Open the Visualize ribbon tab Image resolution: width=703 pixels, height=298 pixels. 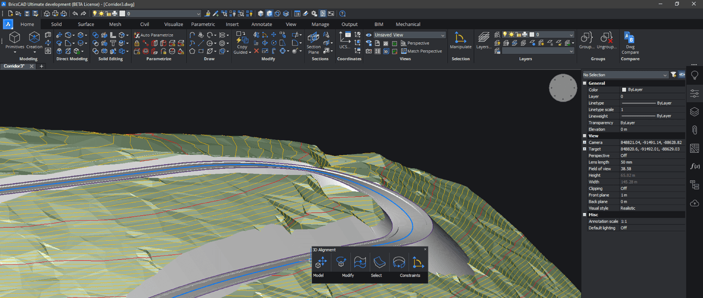click(x=173, y=24)
